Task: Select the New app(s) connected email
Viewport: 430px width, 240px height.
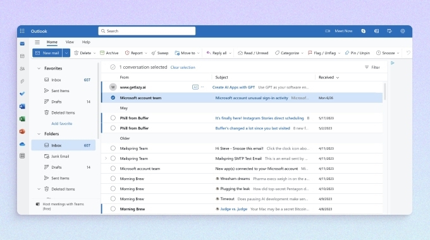Action: 113,169
